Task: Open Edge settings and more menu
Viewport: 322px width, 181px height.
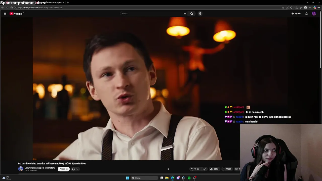Action: tap(310, 8)
